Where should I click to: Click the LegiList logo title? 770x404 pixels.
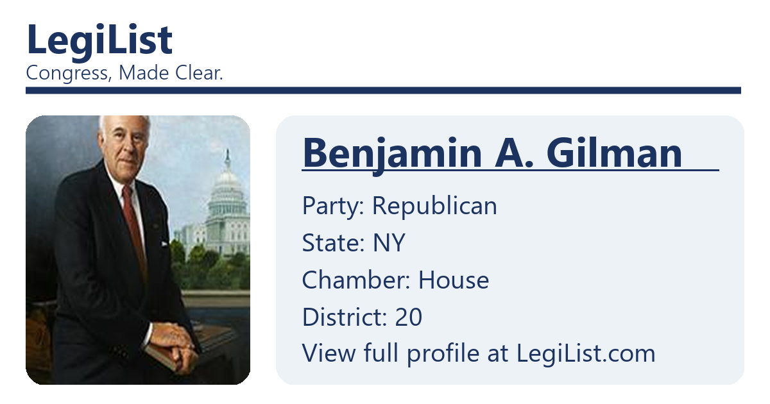(99, 40)
